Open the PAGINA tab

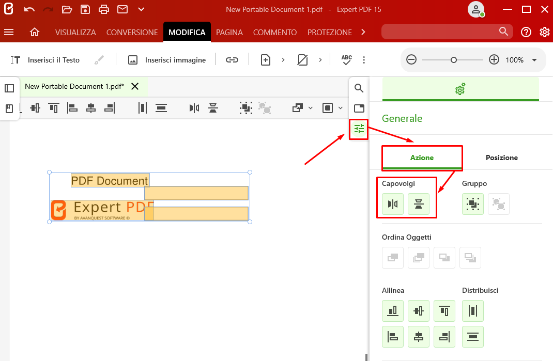coord(229,33)
